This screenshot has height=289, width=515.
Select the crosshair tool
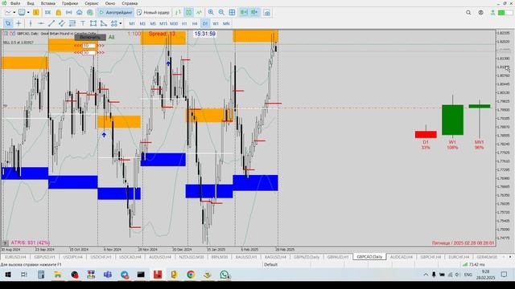coord(19,23)
